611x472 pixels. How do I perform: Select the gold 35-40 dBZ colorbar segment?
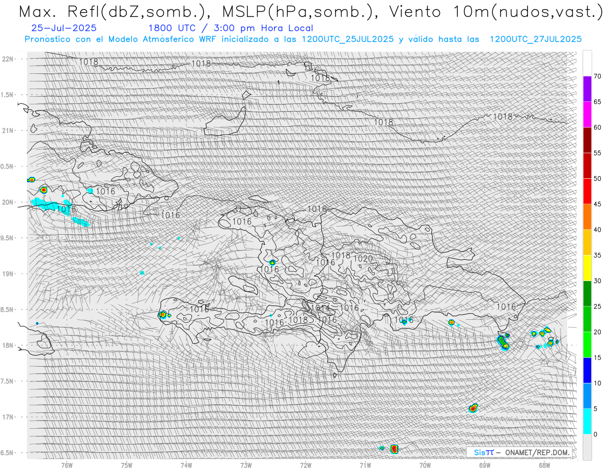(587, 242)
